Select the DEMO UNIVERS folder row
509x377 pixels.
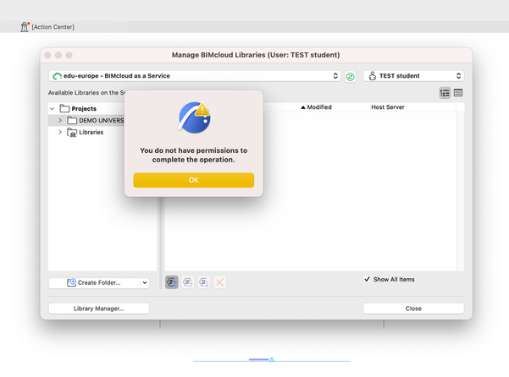(86, 121)
